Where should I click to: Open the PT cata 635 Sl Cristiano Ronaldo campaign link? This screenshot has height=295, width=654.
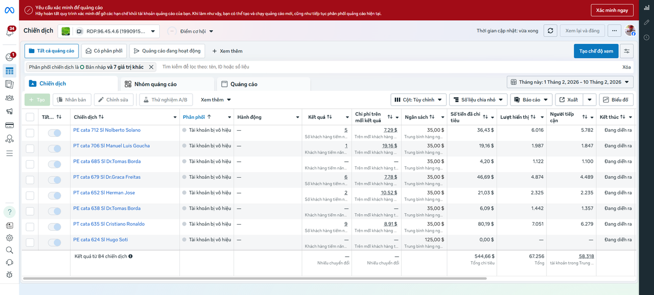109,224
